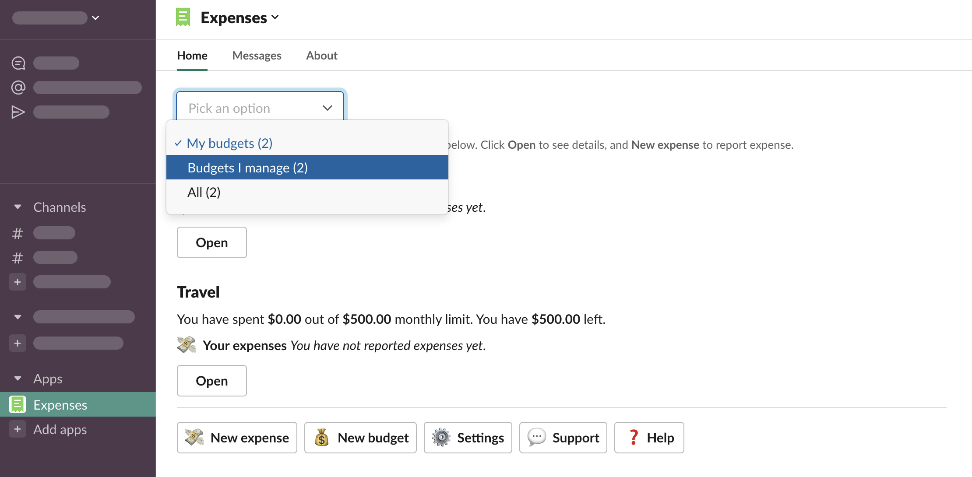The height and width of the screenshot is (477, 972).
Task: Collapse the Apps section triangle
Action: (x=18, y=379)
